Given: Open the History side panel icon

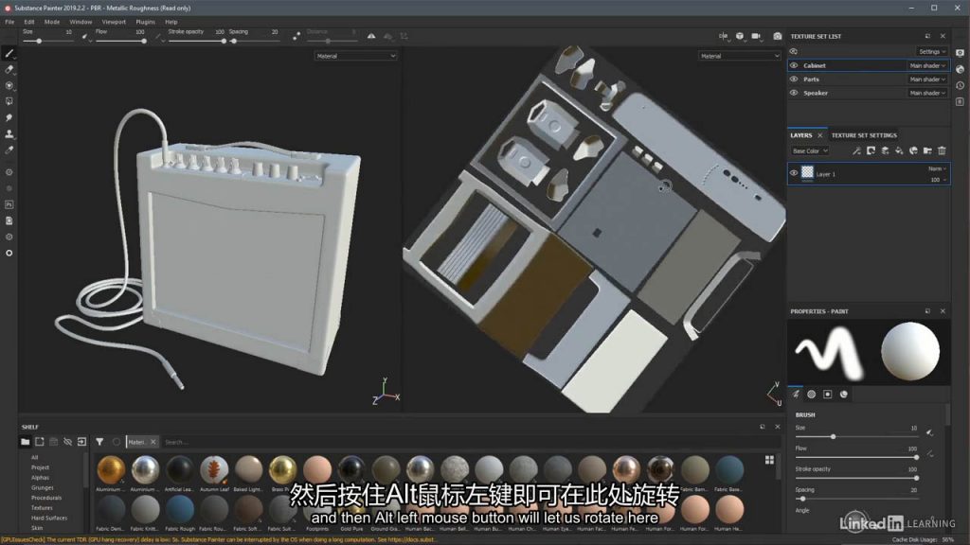Looking at the screenshot, I should coord(961,86).
